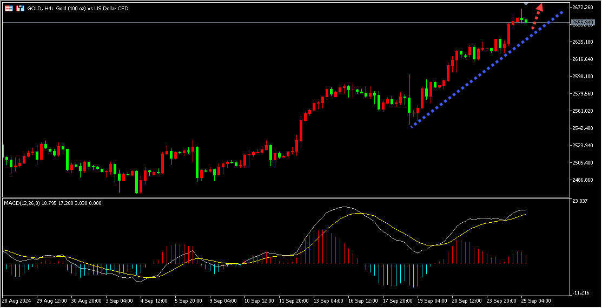The height and width of the screenshot is (308, 602).
Task: Click the -11.216 value on MACD scale
Action: click(x=580, y=292)
